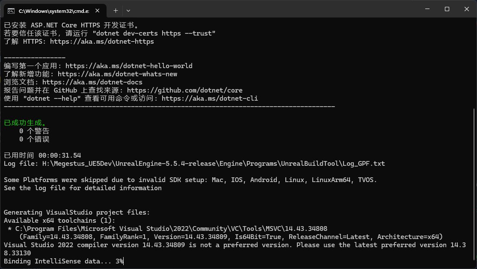Click the green build succeeded message
Image resolution: width=477 pixels, height=269 pixels.
pyautogui.click(x=25, y=123)
